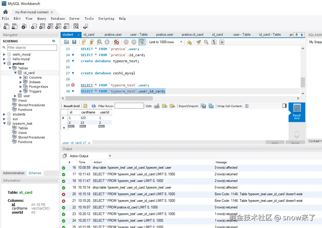Expand the Foreign Keys node
322x228 pixels.
coord(20,87)
